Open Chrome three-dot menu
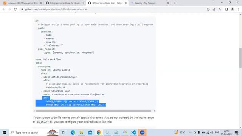 coord(238,9)
